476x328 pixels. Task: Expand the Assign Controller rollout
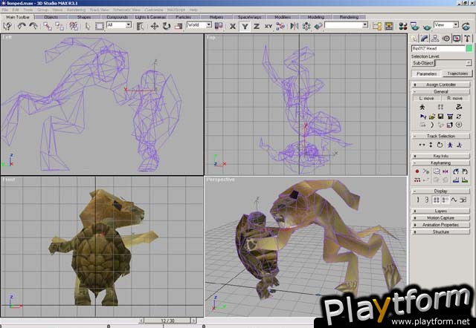(x=441, y=85)
